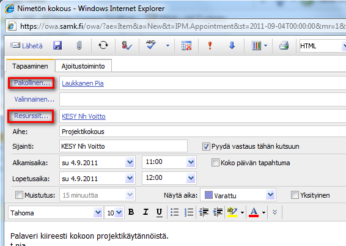Set low importance with blue down arrow
Image resolution: width=346 pixels, height=246 pixels.
coord(232,45)
